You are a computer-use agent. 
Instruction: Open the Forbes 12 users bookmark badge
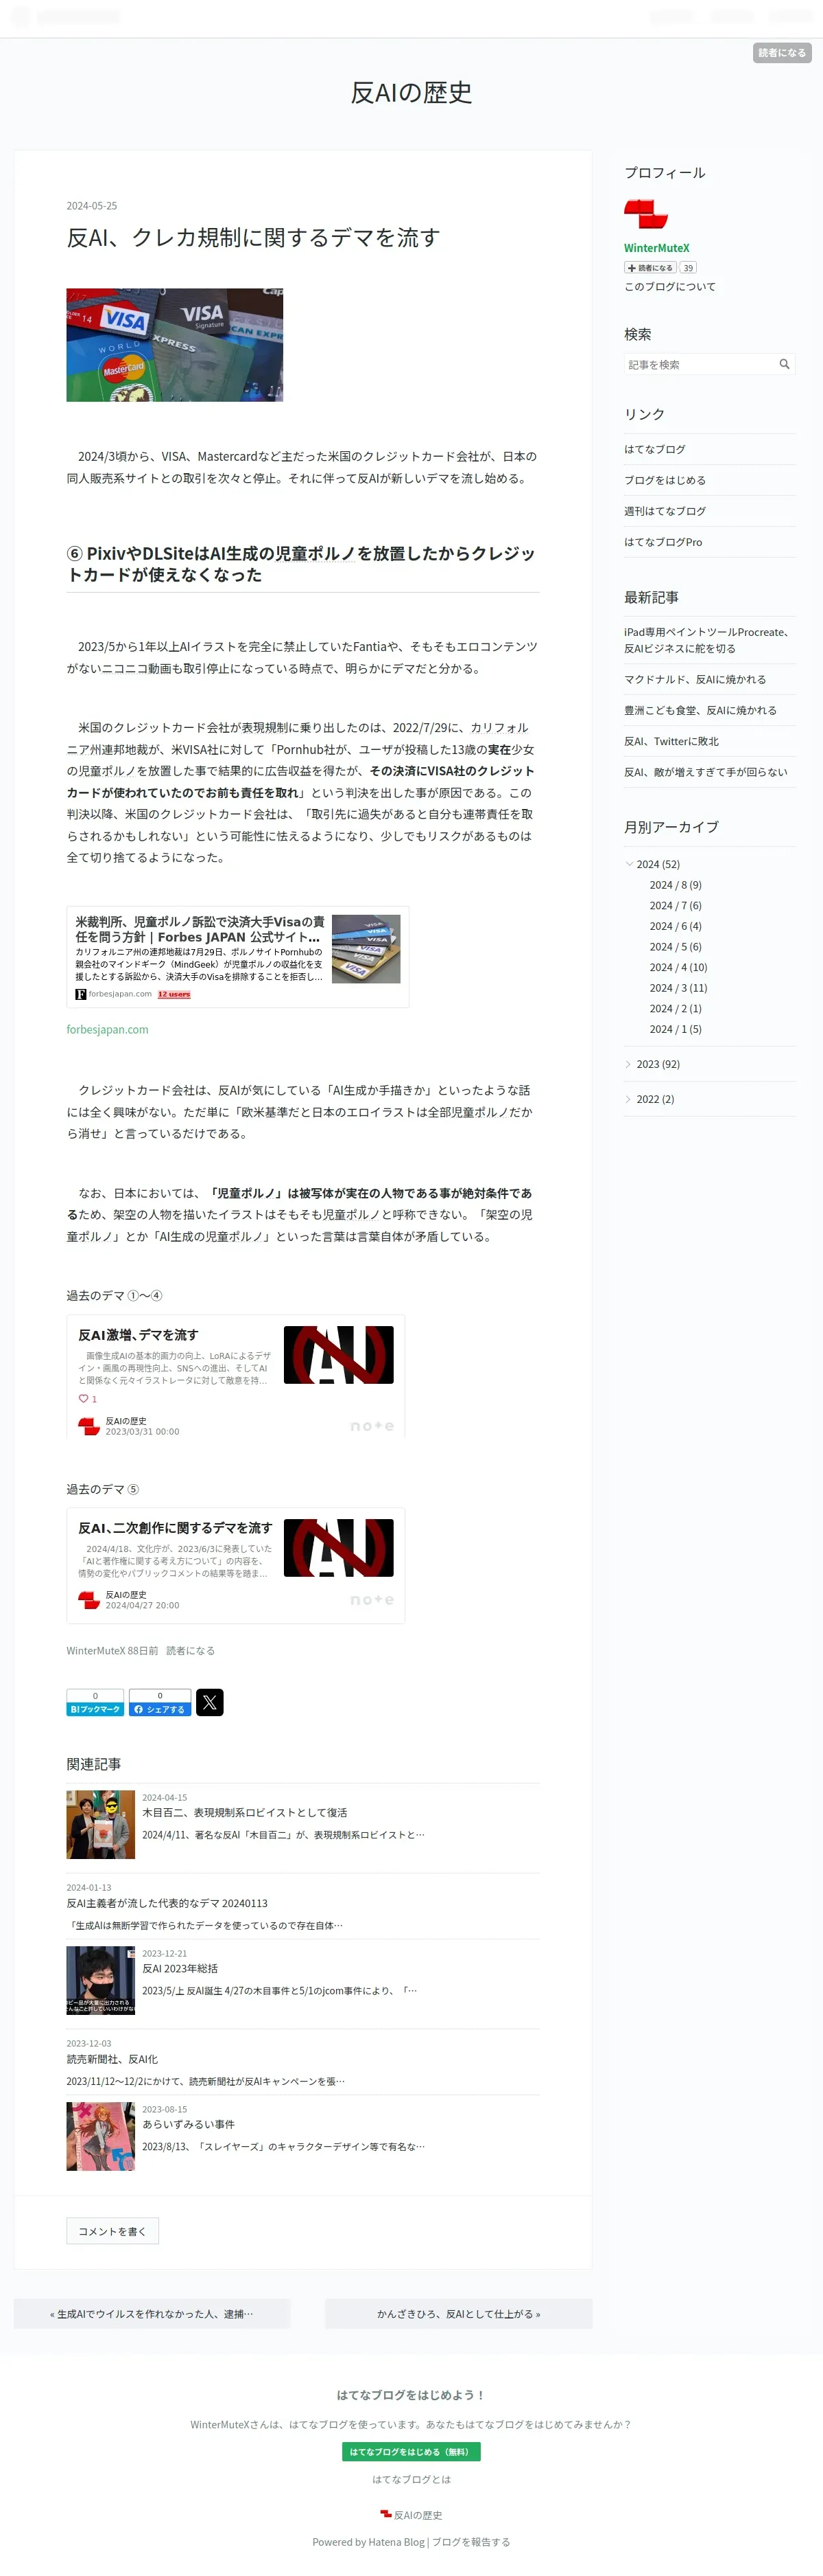click(x=174, y=994)
